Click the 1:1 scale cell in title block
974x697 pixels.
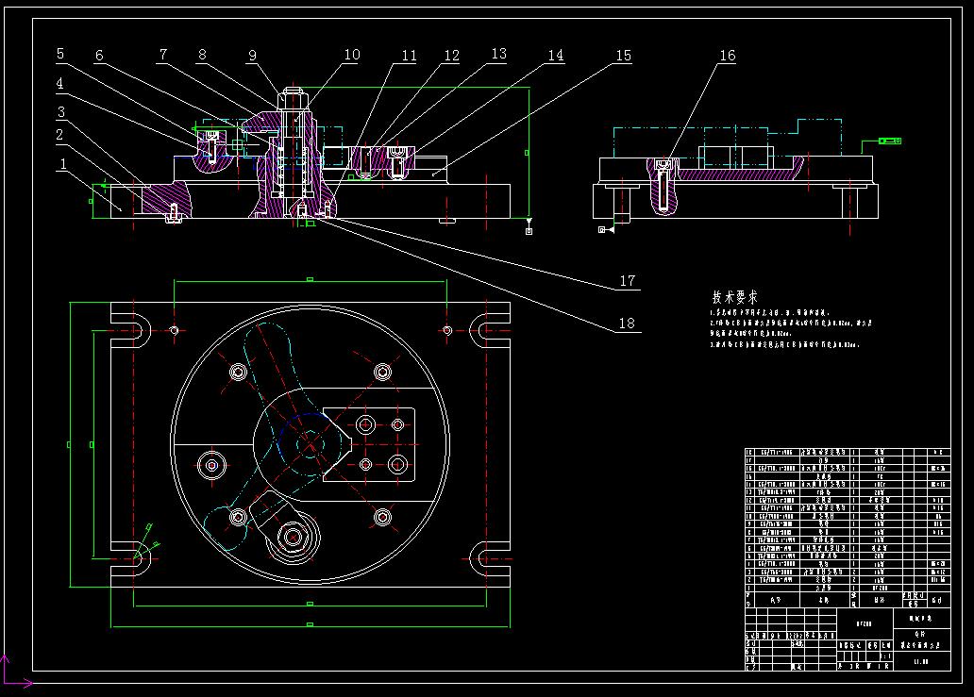tap(886, 656)
